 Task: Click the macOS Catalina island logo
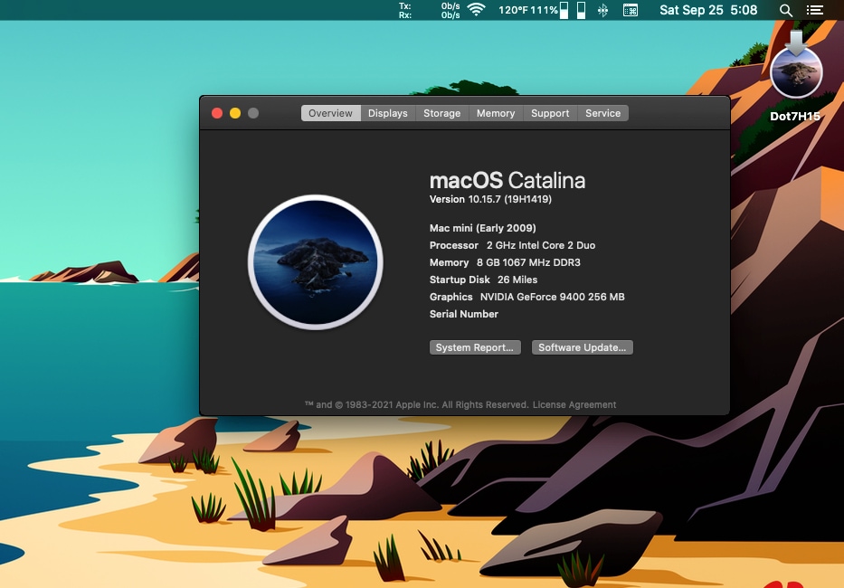316,262
